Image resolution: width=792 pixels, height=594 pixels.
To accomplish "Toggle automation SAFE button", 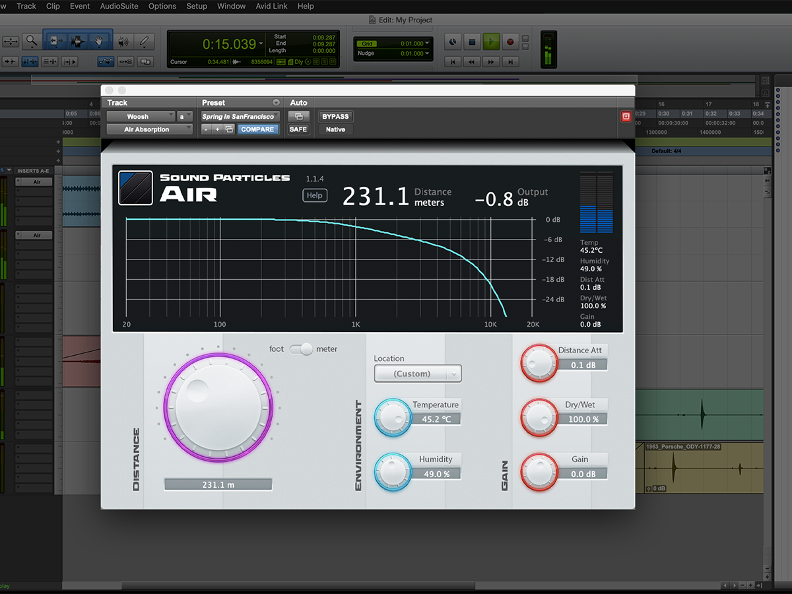I will (298, 129).
